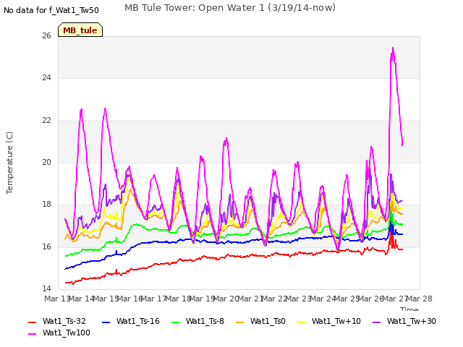Click the Mar 13 x-axis tick label
Image resolution: width=463 pixels, height=347 pixels.
point(57,299)
